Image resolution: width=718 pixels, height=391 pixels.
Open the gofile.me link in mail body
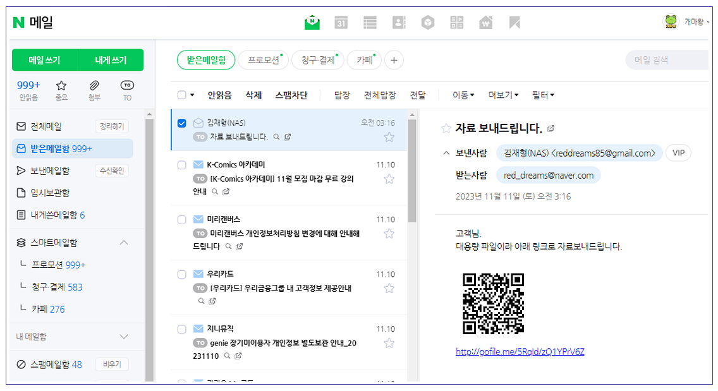coord(520,352)
